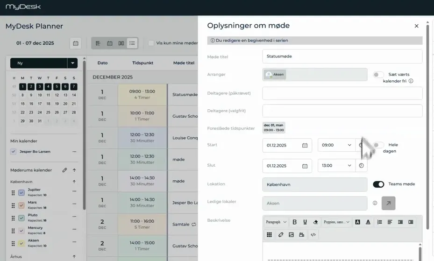Toggle bold in description editor
434x261 pixels.
click(294, 222)
